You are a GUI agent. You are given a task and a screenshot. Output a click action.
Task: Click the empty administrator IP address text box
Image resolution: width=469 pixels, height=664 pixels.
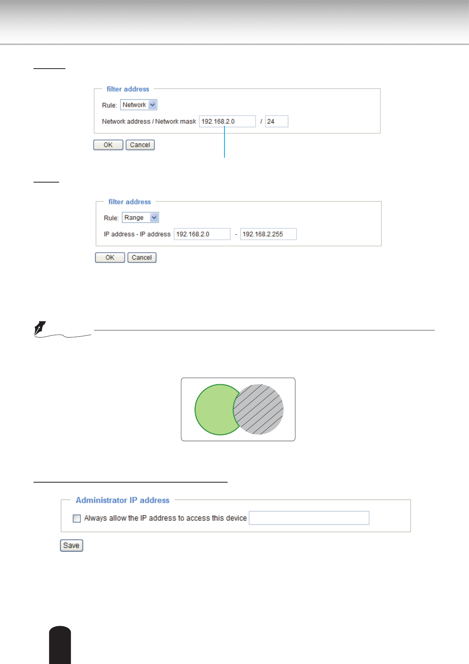click(x=309, y=518)
